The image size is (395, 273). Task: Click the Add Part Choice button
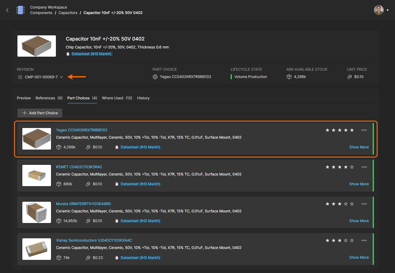click(x=40, y=113)
